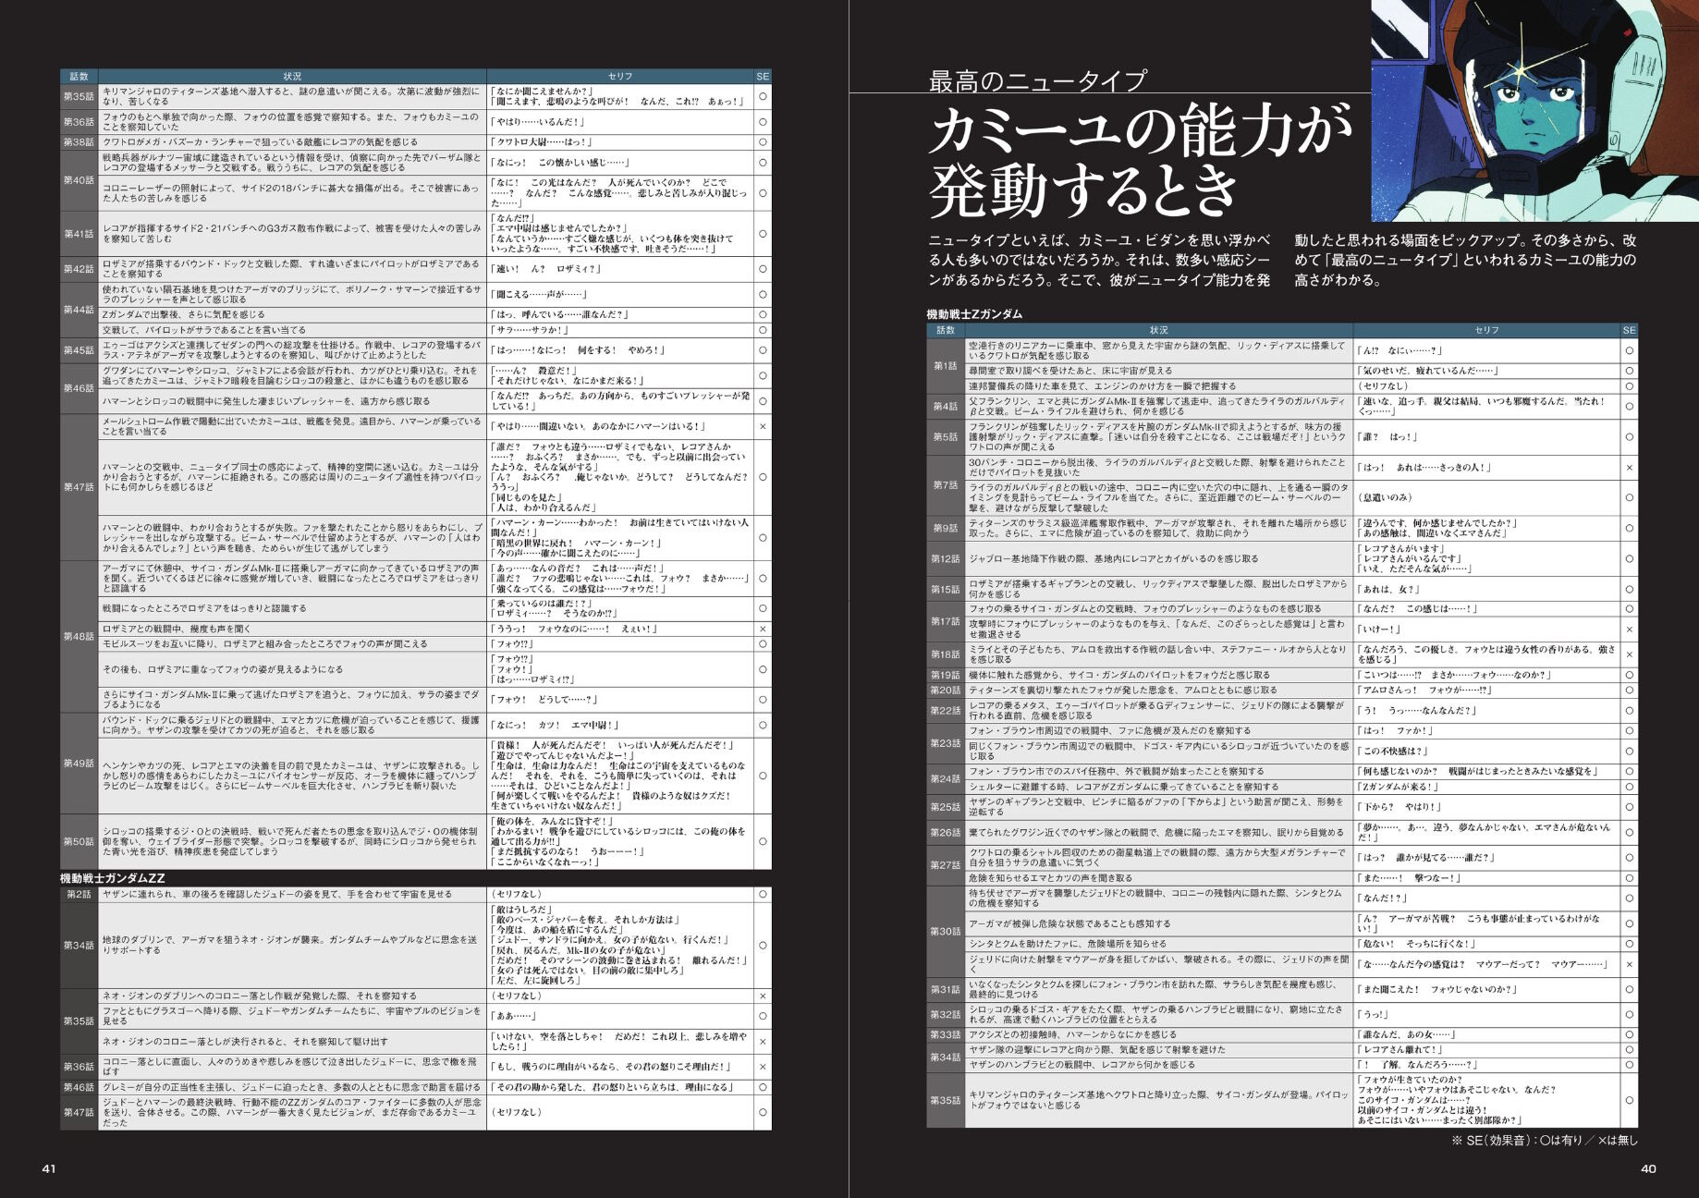Select episode cell '第2話'
Viewport: 1699px width, 1198px height.
79,894
